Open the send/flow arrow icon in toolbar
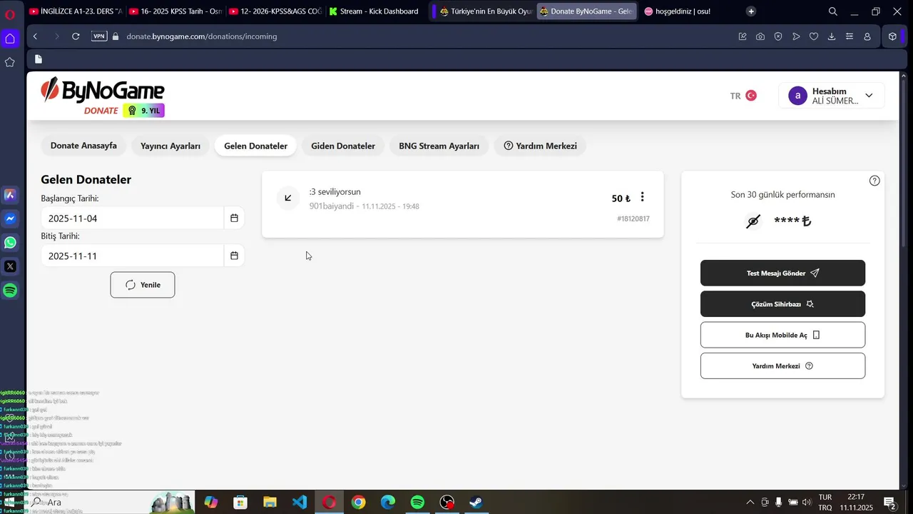913x514 pixels. [x=796, y=36]
